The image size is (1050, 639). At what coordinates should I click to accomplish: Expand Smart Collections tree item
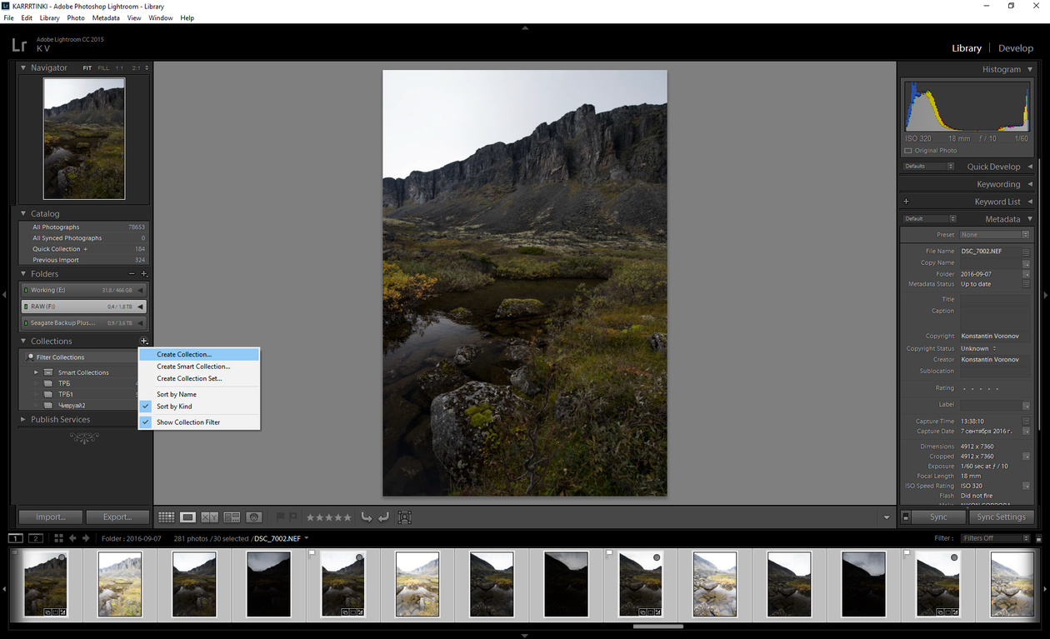tap(36, 372)
